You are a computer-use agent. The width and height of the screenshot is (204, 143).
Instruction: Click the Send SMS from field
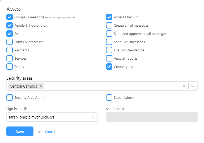152,117
